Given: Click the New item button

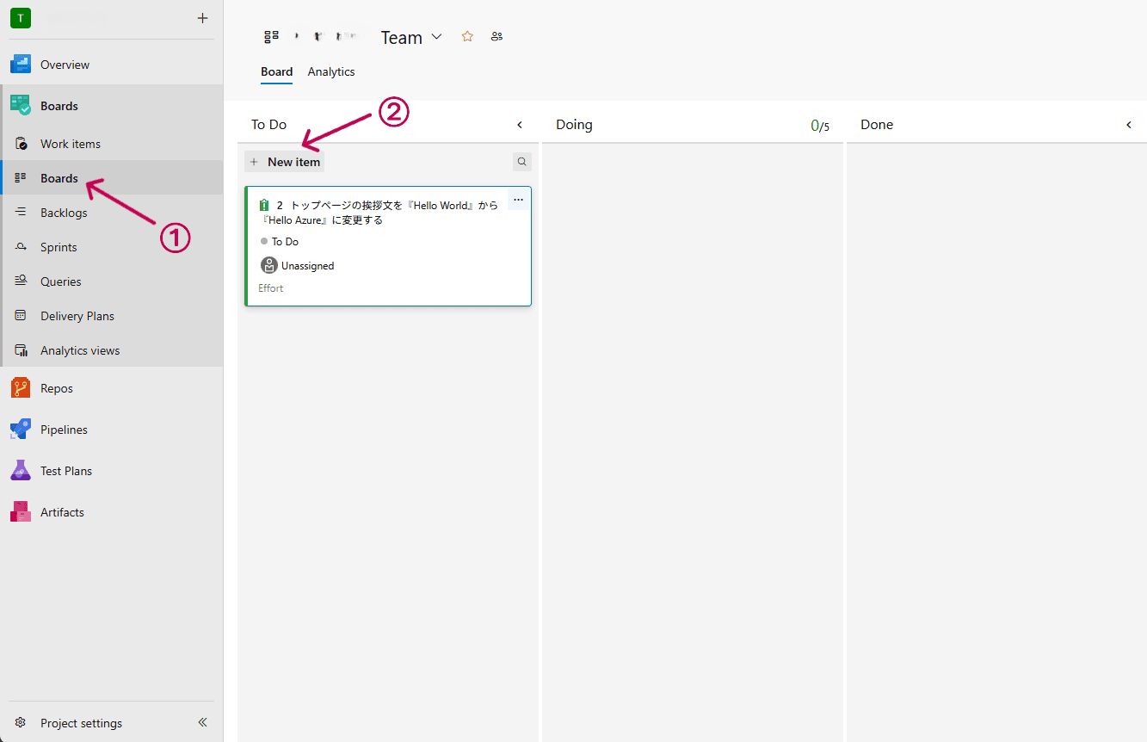Looking at the screenshot, I should point(285,162).
